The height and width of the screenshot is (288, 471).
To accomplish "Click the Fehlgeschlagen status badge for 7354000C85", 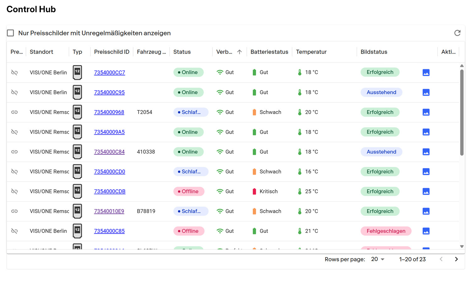I will (x=386, y=231).
